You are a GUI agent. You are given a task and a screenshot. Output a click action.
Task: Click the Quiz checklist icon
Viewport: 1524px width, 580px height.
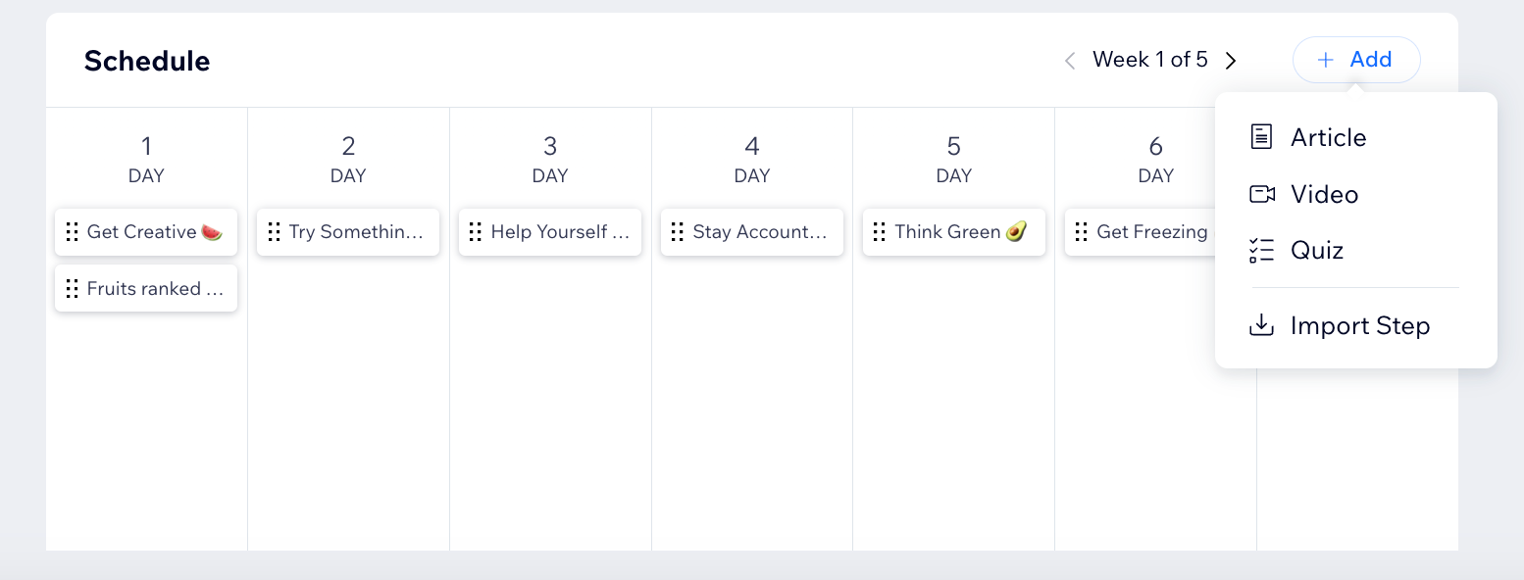tap(1261, 251)
